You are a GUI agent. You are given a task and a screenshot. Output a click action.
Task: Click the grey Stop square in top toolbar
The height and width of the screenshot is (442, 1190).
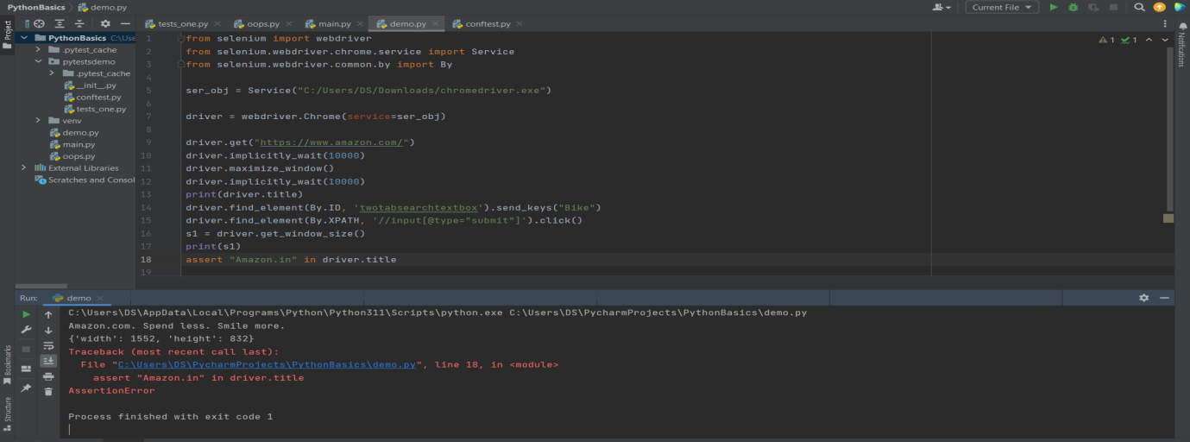coord(1113,7)
